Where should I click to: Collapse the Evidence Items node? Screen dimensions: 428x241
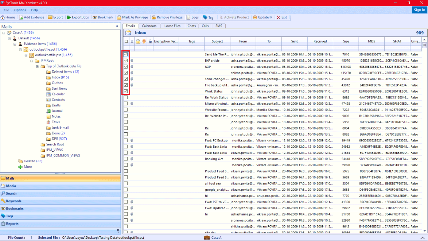click(15, 44)
